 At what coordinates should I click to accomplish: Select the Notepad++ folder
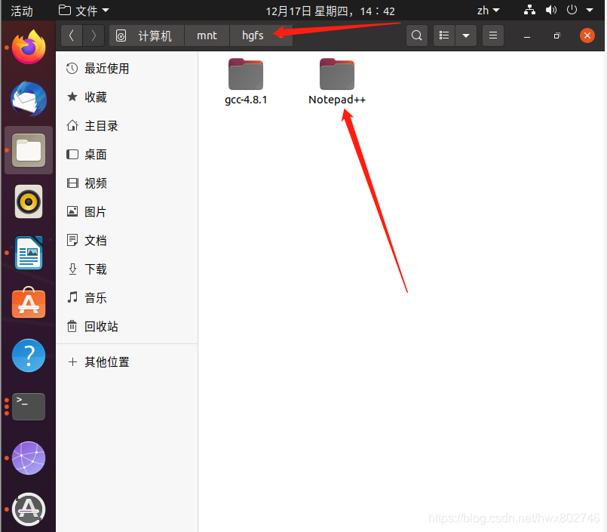point(337,82)
